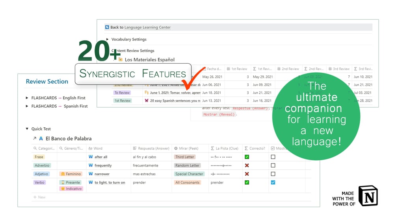Click the W icon in the 'narrower' row
This screenshot has width=396, height=222.
coord(91,174)
